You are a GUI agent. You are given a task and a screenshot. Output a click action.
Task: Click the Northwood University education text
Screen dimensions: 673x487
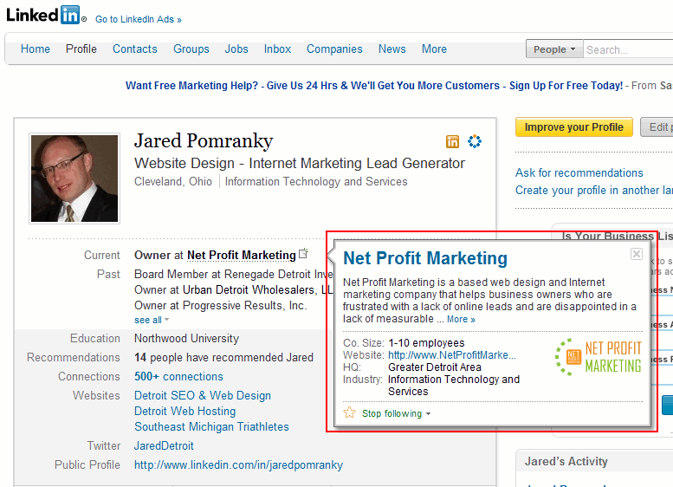186,339
